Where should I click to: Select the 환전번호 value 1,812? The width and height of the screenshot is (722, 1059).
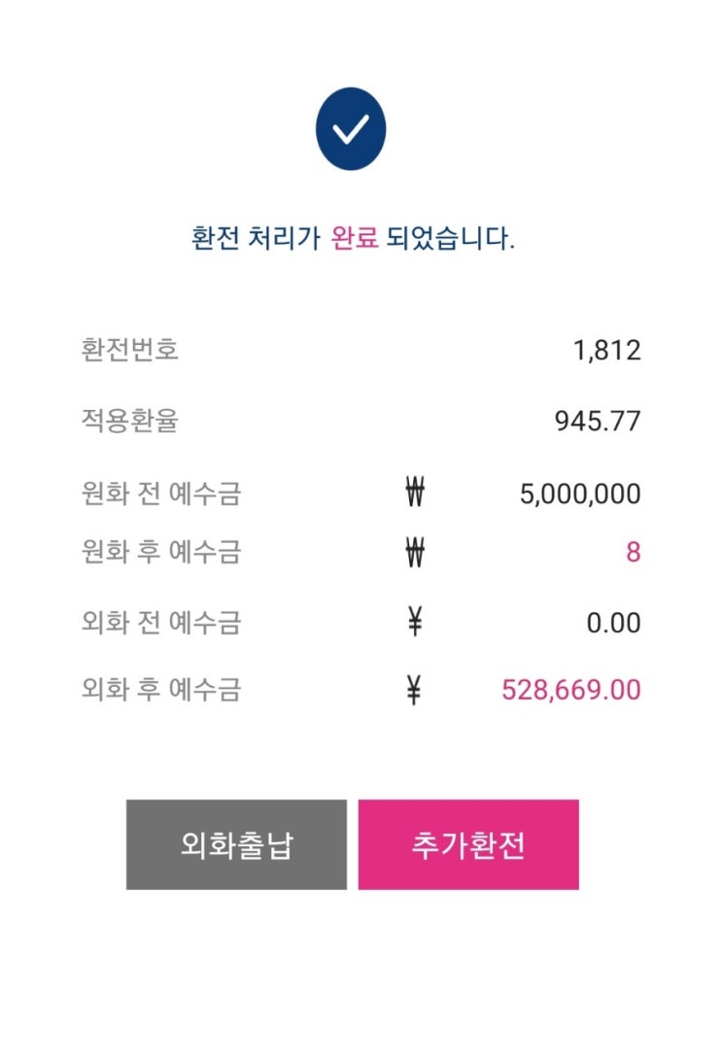tap(606, 350)
